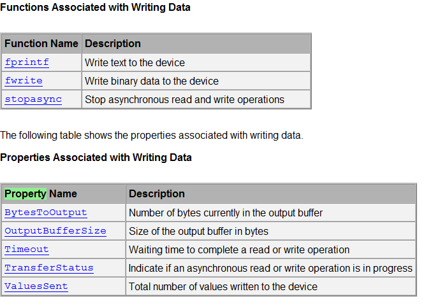The width and height of the screenshot is (433, 308).
Task: Click the 'Properties Associated with Writing Data' heading
Action: [x=96, y=157]
